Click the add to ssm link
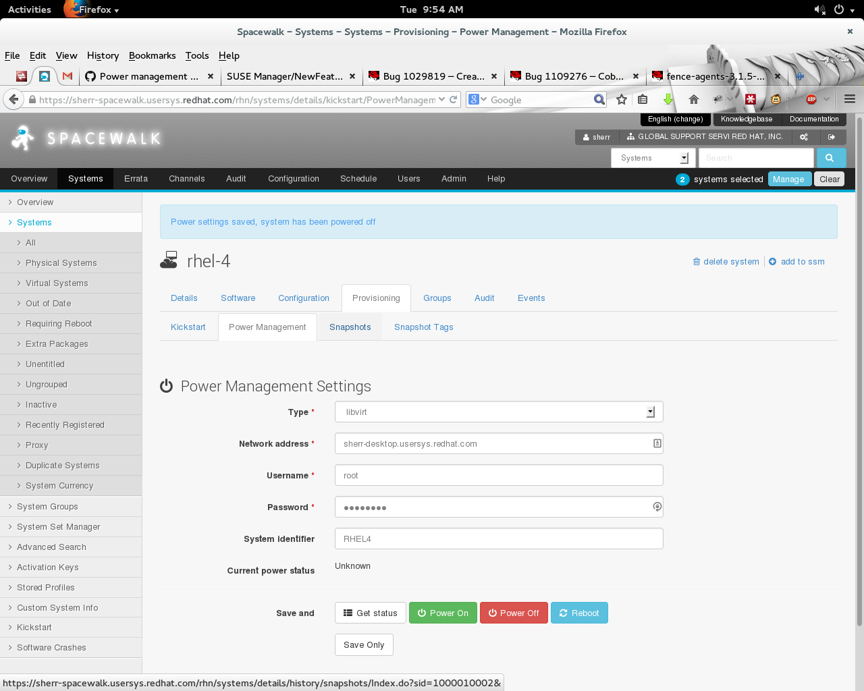864x691 pixels. (x=796, y=262)
